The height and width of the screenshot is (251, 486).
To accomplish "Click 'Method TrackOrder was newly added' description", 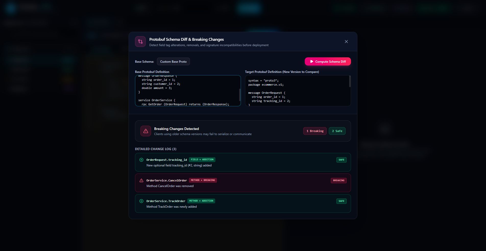I will [x=172, y=207].
